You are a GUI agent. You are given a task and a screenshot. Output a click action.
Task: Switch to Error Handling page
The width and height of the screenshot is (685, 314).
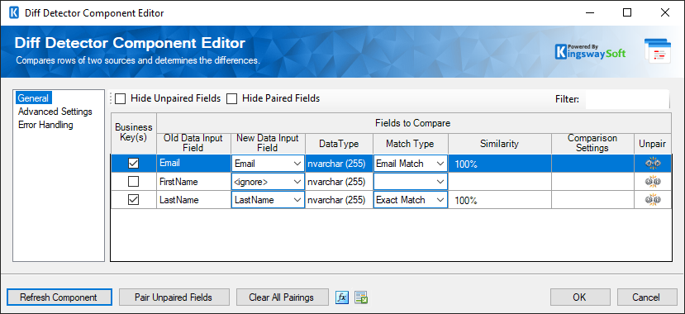pos(45,125)
